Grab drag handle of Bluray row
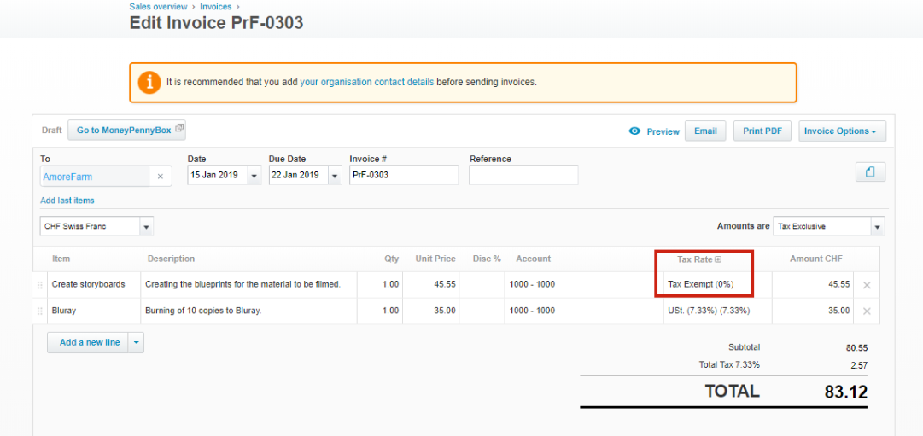Screen dimensions: 923x436 click(40, 311)
